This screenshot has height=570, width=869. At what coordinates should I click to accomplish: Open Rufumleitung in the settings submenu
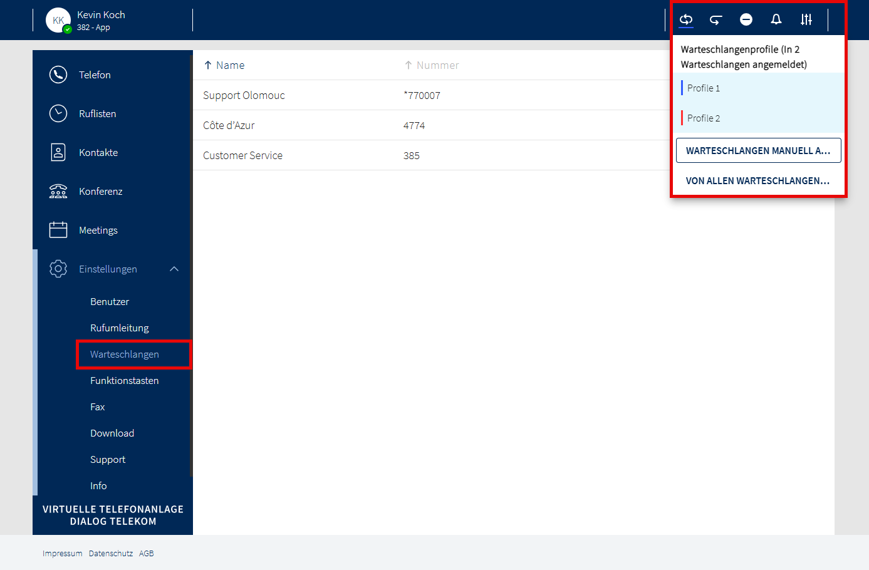click(x=119, y=328)
